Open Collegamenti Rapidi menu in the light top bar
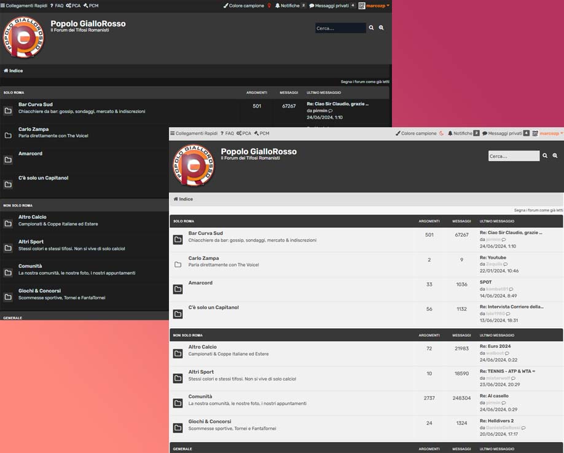 194,133
